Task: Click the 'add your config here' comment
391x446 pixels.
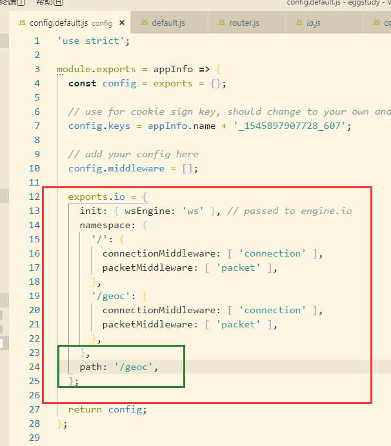Action: click(x=134, y=154)
